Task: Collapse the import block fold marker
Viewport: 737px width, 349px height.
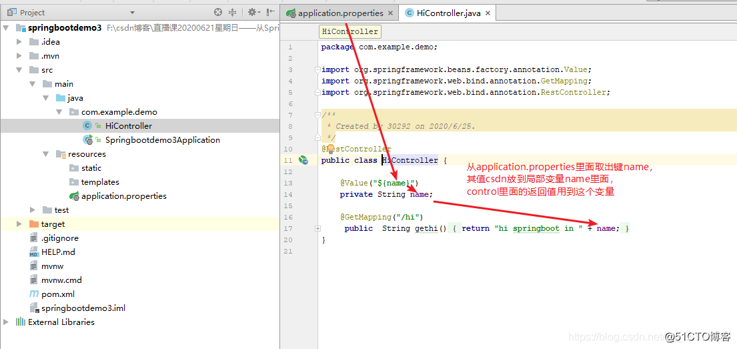Action: [318, 69]
